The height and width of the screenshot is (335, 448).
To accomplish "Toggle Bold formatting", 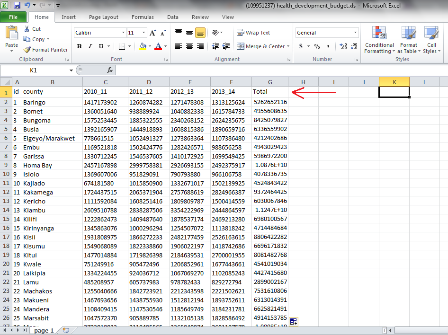I will [80, 46].
